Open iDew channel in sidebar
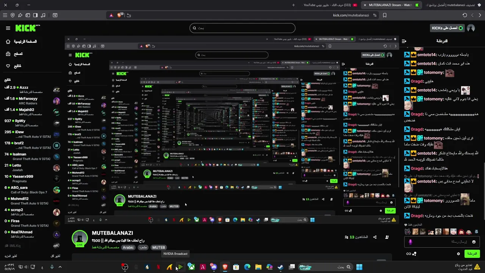 [32, 134]
